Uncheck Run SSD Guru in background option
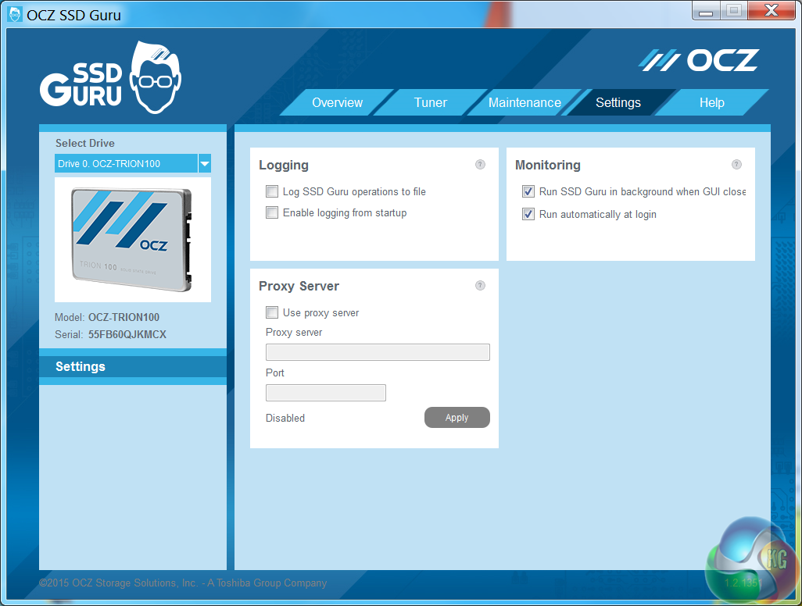 coord(528,191)
